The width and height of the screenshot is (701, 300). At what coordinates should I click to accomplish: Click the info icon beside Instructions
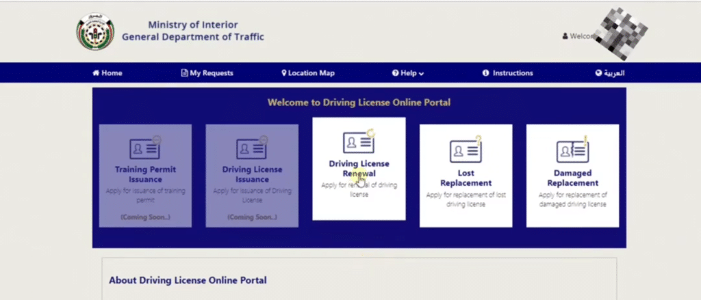[x=486, y=72]
